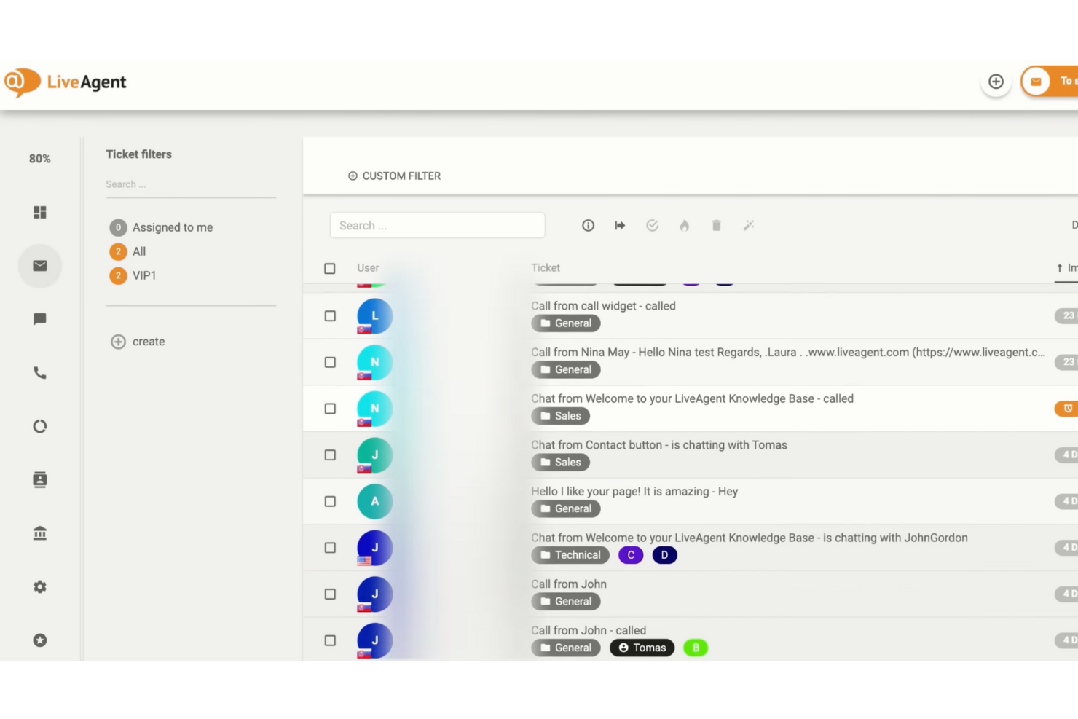1078x719 pixels.
Task: Select the magic wand mass-action icon
Action: [x=749, y=225]
